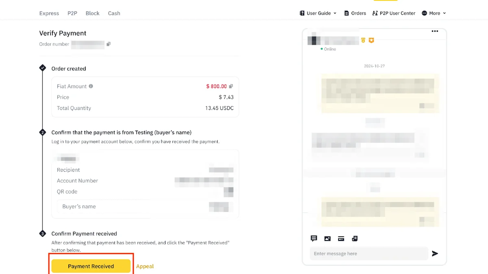Open the Orders page

coord(355,13)
